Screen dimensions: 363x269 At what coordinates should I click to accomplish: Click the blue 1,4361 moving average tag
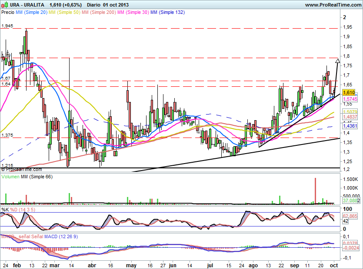[x=349, y=125]
